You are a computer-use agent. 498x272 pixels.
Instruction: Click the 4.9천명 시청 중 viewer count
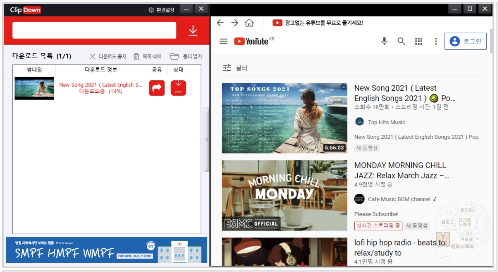[373, 184]
